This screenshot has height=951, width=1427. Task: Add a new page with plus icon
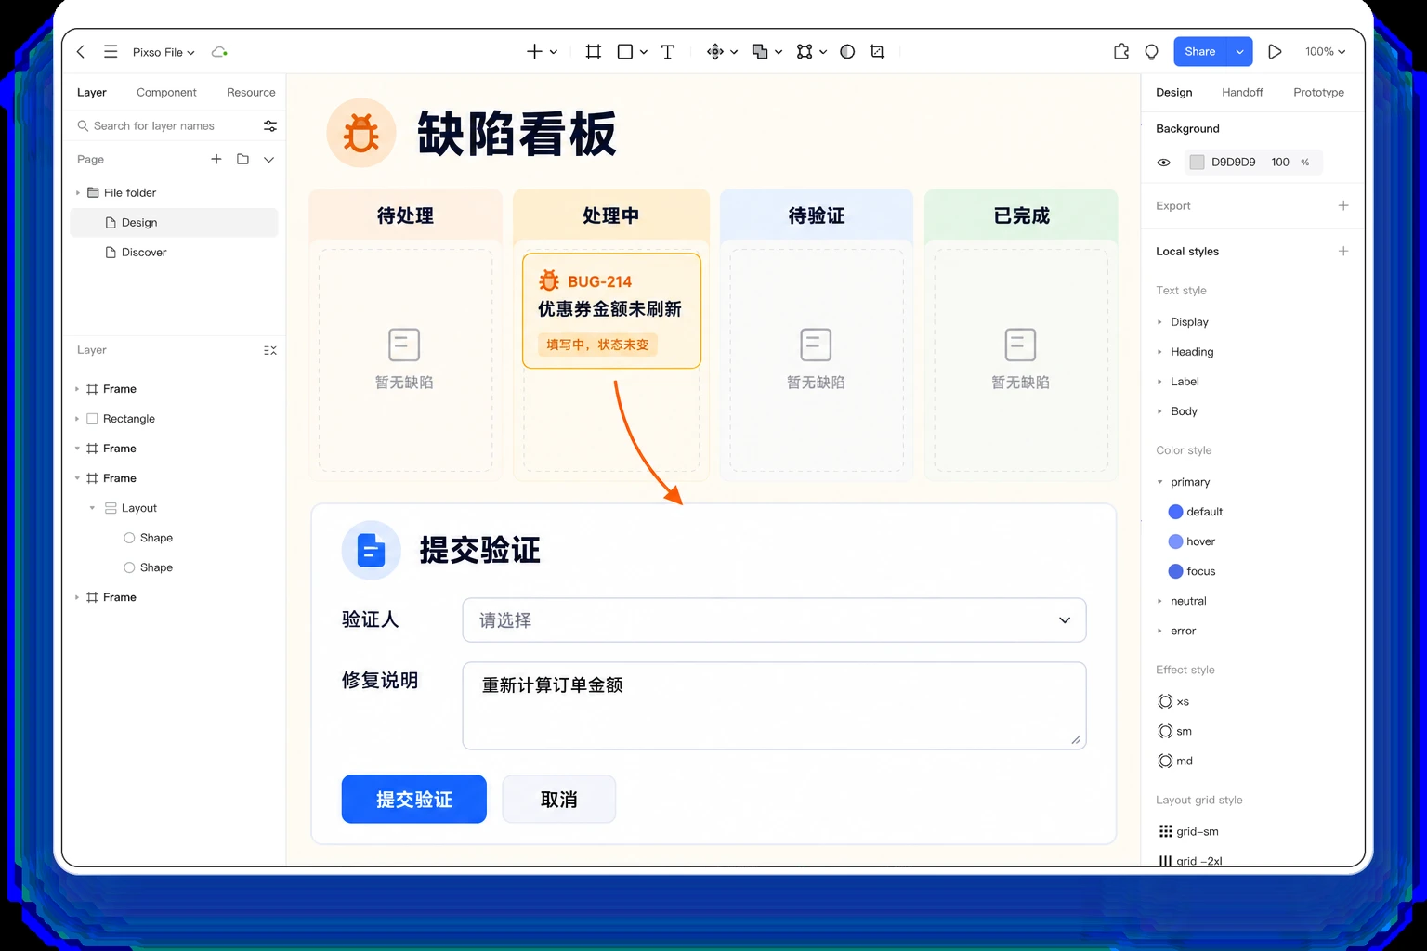click(x=216, y=159)
